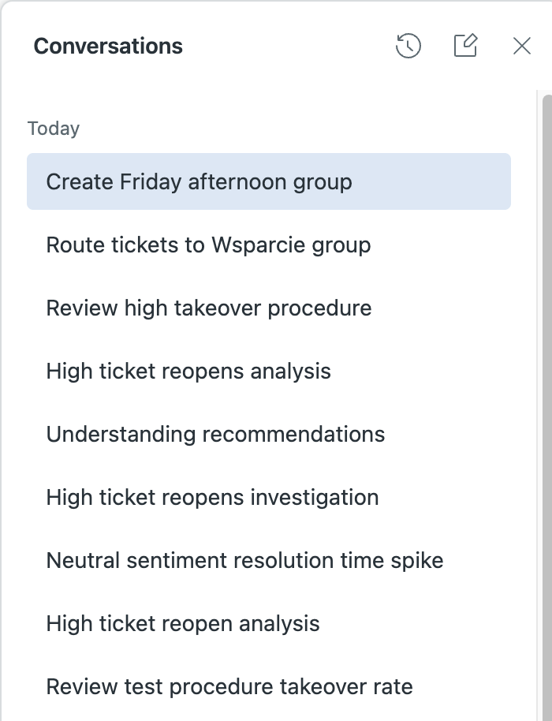The width and height of the screenshot is (552, 721).
Task: Choose the conversation mentioning test procedure
Action: coord(229,687)
